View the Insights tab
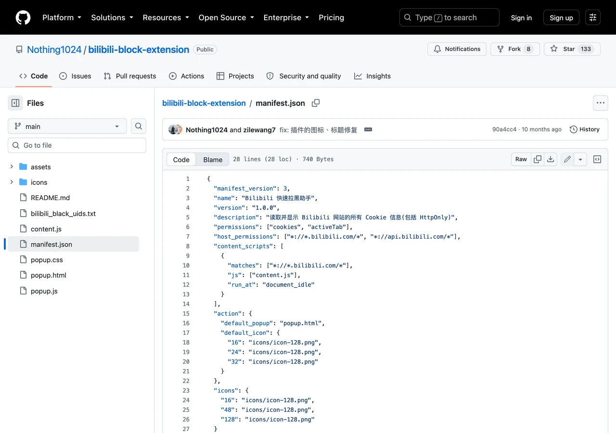Image resolution: width=616 pixels, height=433 pixels. coord(372,76)
